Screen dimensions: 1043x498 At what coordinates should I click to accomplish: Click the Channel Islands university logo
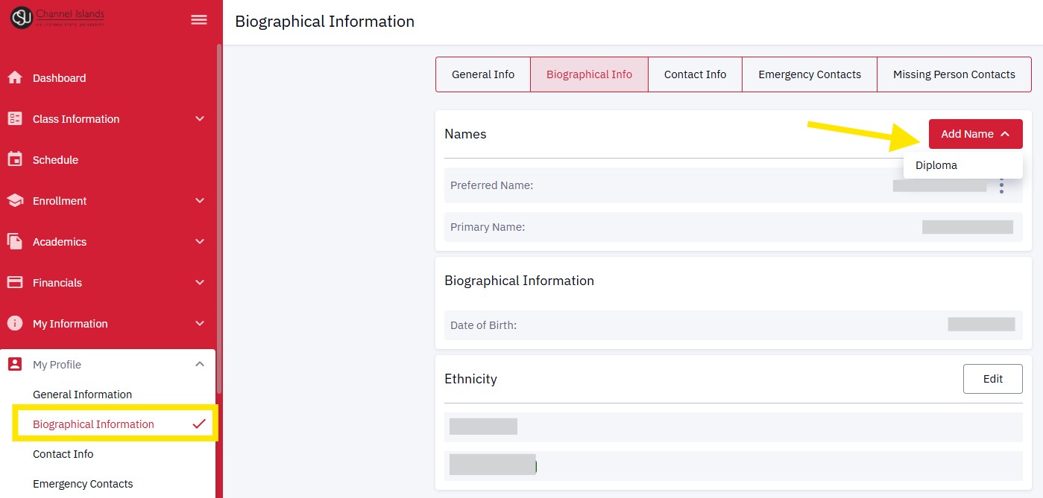(57, 18)
